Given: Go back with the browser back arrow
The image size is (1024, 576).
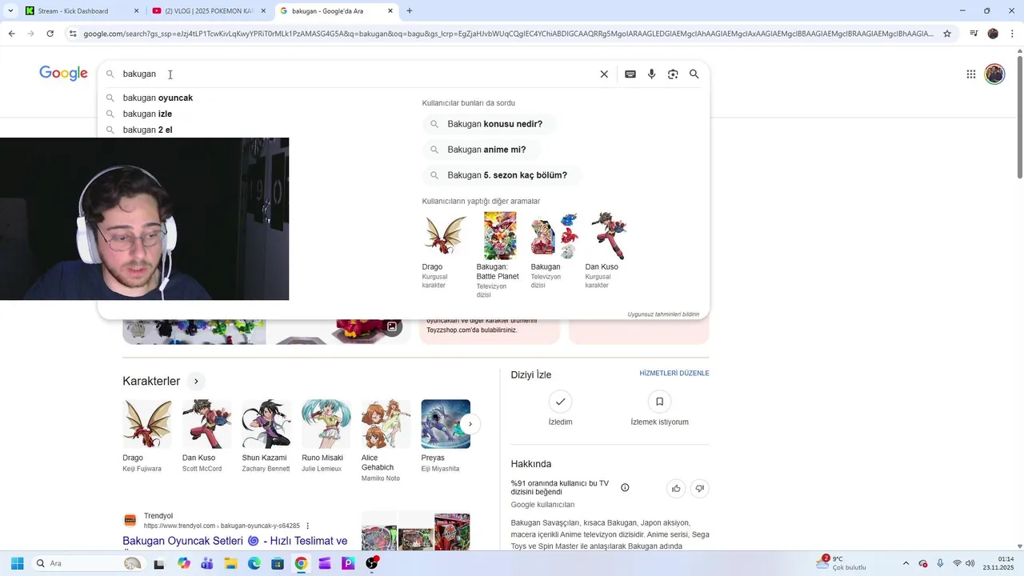Looking at the screenshot, I should [11, 34].
